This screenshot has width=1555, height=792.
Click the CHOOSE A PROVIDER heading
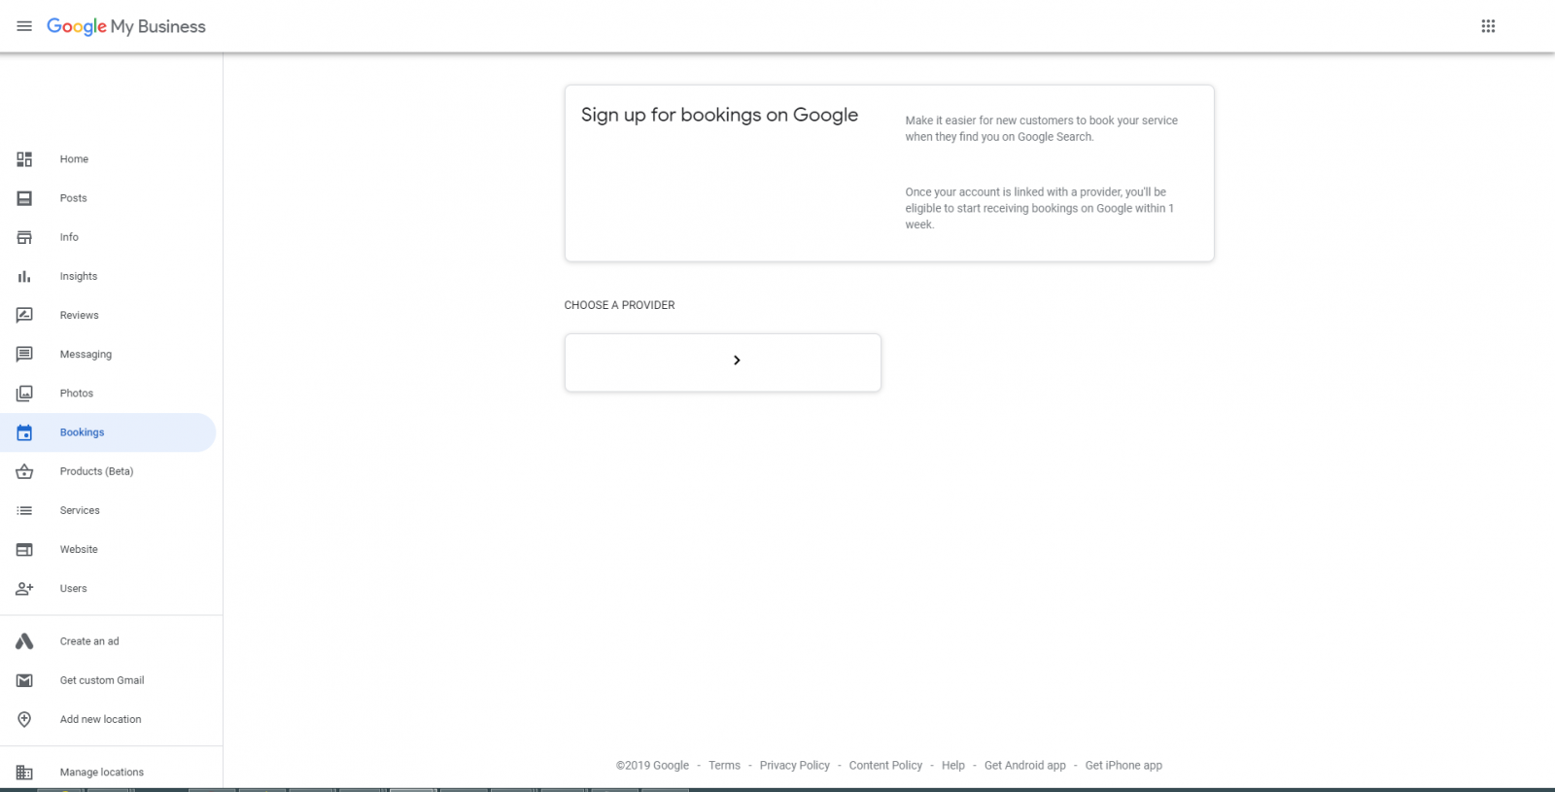tap(619, 305)
